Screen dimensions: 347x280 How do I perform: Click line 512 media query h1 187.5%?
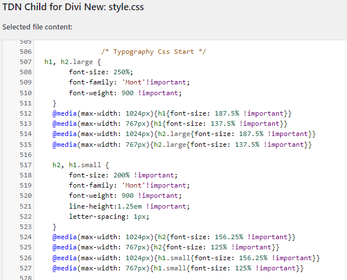coord(172,113)
